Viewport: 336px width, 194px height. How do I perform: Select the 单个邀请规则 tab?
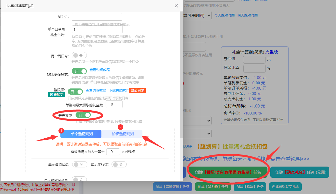pos(81,134)
